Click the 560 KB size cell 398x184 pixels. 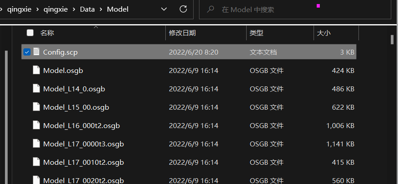point(343,180)
